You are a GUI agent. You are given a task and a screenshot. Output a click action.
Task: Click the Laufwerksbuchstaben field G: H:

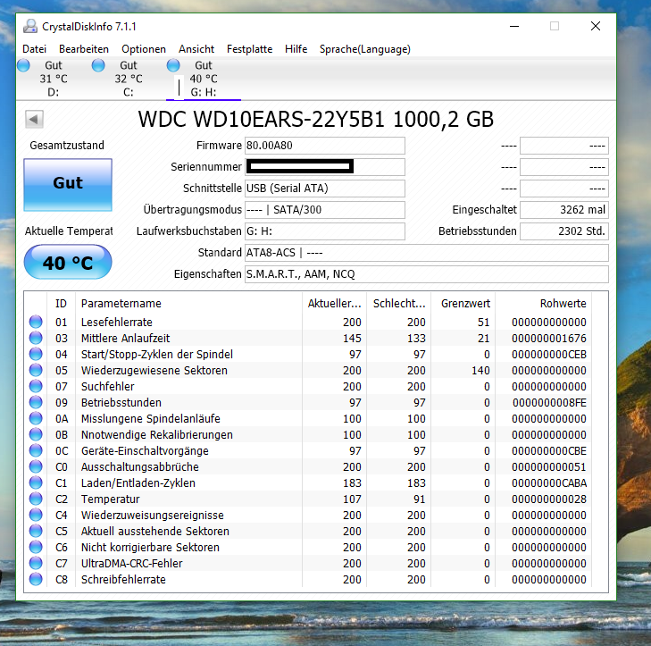click(325, 231)
